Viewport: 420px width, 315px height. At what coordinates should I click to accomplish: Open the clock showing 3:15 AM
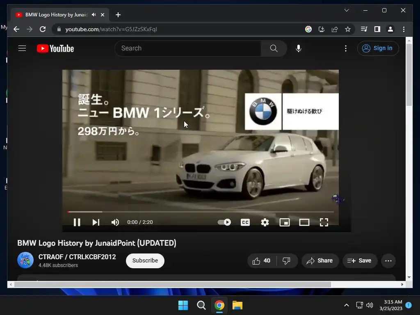pyautogui.click(x=391, y=305)
